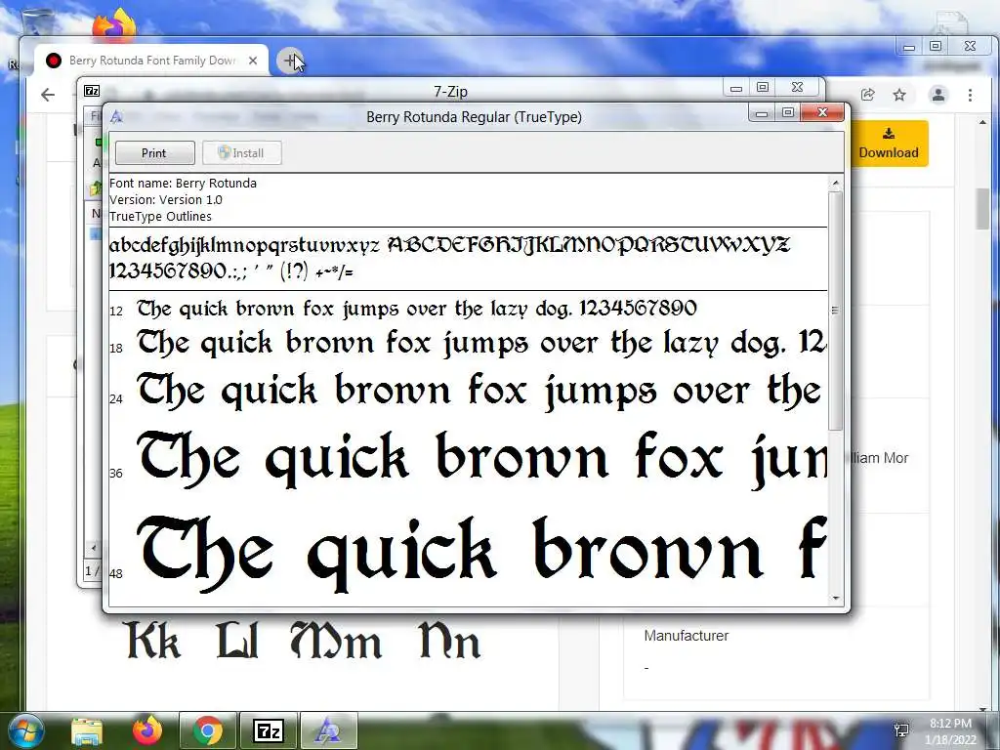Maximize the 7-Zip window

(x=762, y=87)
